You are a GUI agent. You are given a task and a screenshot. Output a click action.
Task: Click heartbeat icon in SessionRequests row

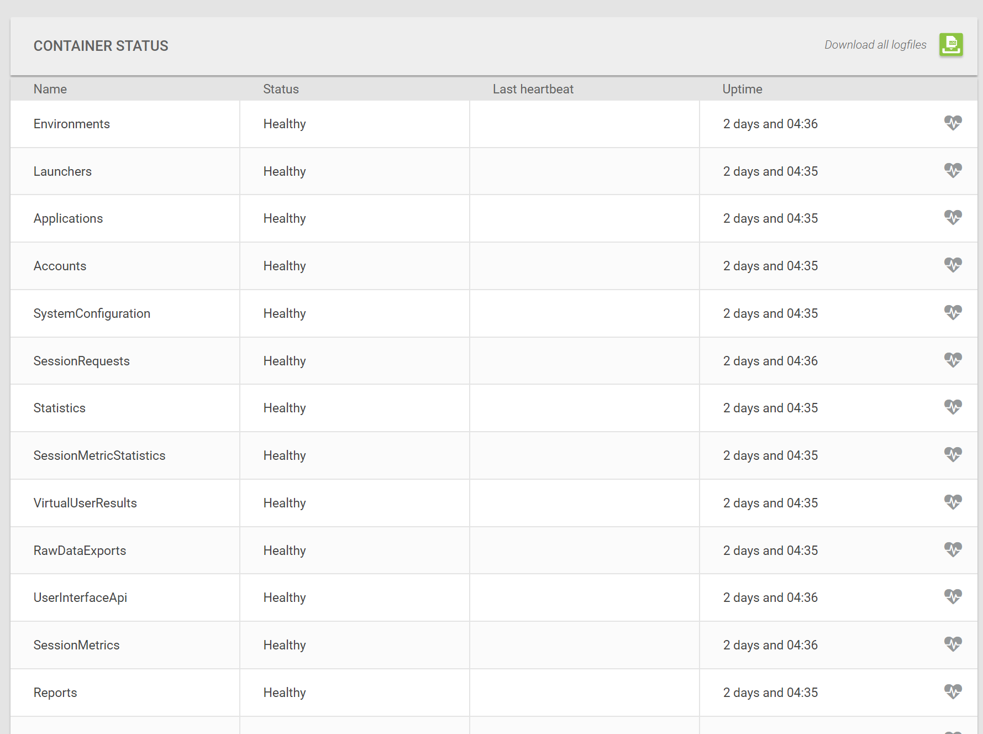point(953,360)
